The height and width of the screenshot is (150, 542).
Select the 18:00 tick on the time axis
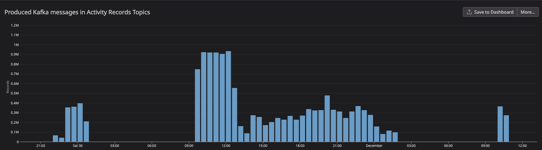coord(300,146)
